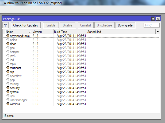Select the wireless package name
Image resolution: width=165 pixels, height=123 pixels.
[x=15, y=104]
